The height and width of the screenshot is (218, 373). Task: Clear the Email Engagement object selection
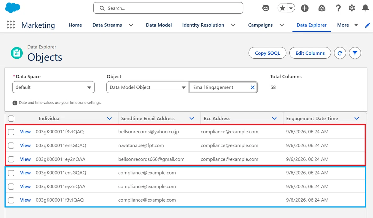click(x=253, y=87)
